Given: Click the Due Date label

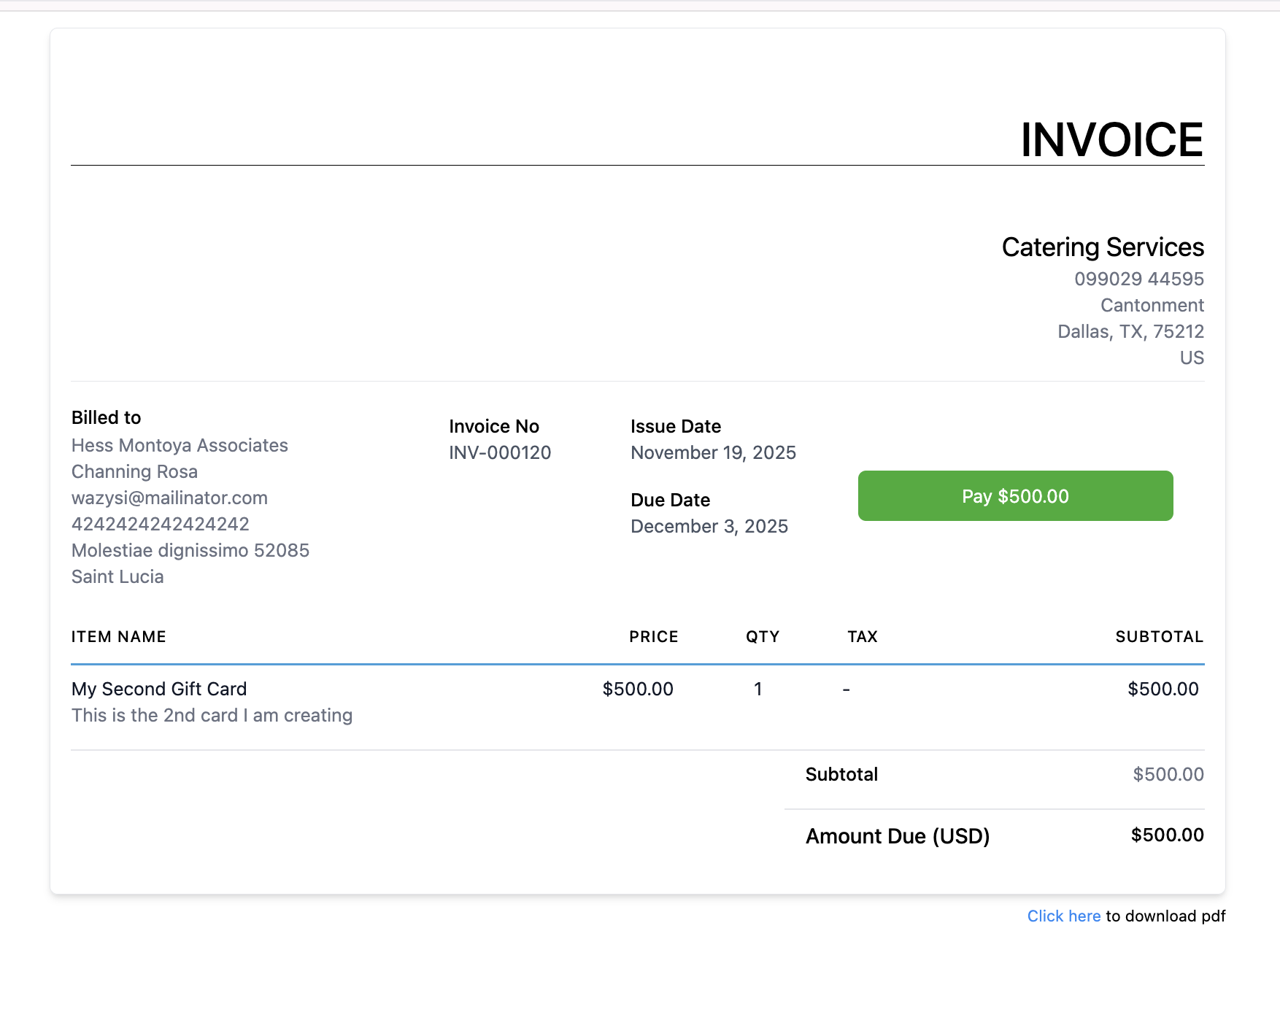Looking at the screenshot, I should click(x=671, y=500).
